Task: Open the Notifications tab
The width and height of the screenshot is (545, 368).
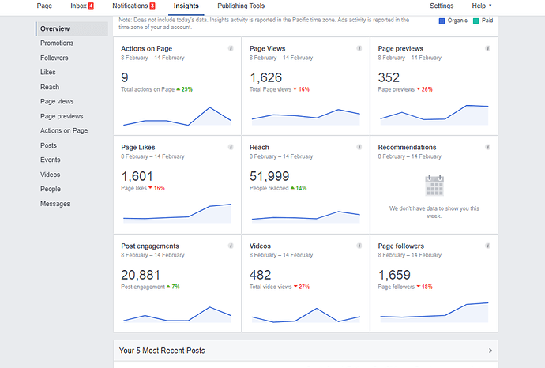Action: [133, 6]
